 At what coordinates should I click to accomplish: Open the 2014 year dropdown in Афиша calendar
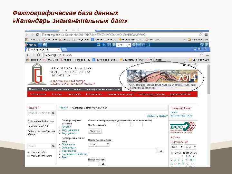pos(190,147)
